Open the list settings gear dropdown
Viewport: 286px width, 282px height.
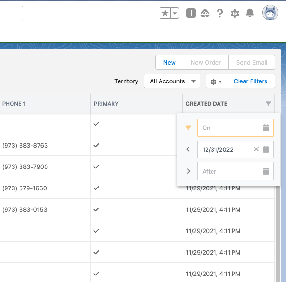pyautogui.click(x=216, y=81)
